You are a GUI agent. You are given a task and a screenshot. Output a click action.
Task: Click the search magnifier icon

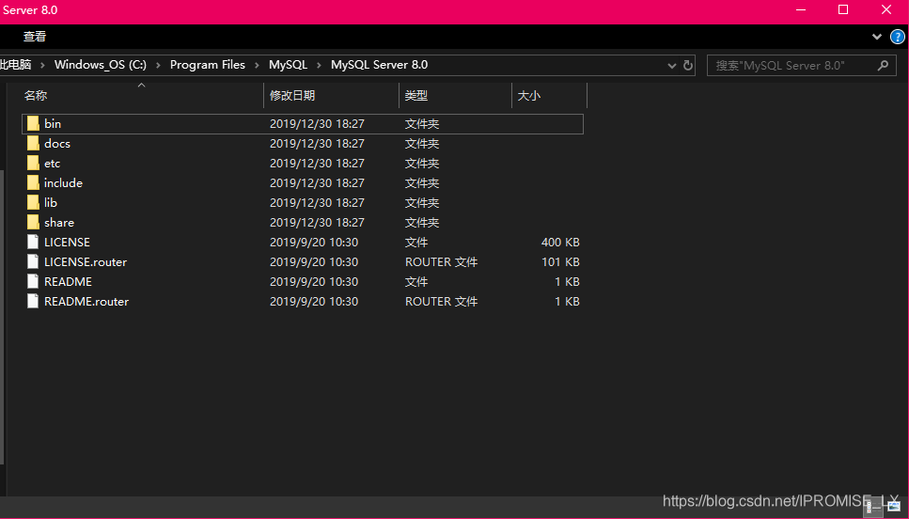(x=883, y=66)
